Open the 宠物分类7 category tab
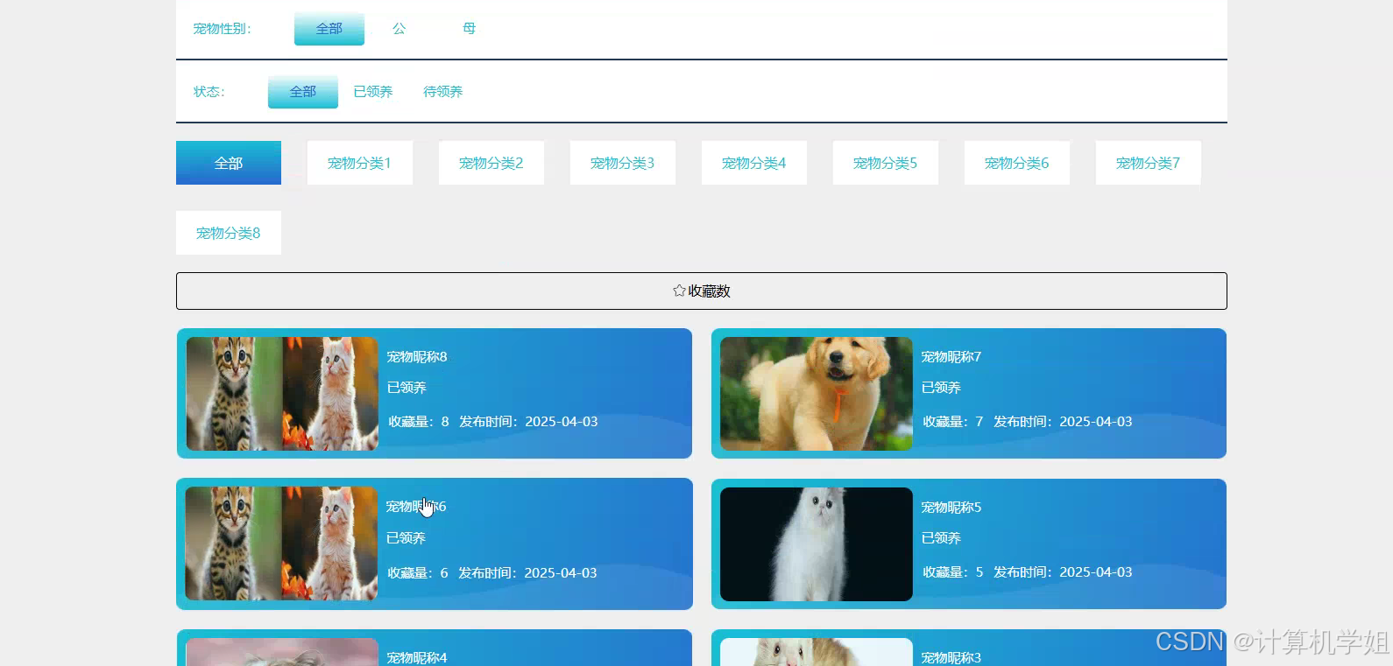This screenshot has height=666, width=1393. [x=1149, y=163]
